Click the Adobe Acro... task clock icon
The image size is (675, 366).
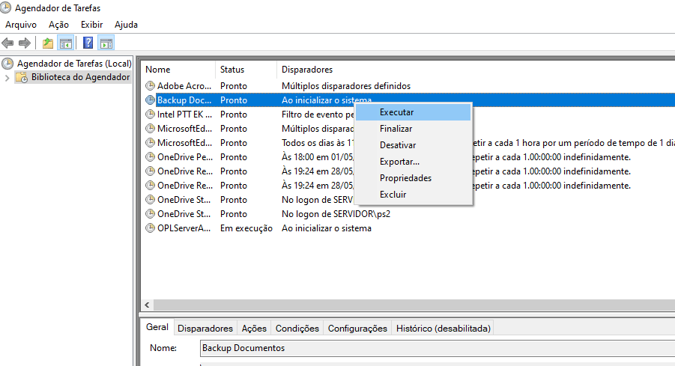point(150,86)
